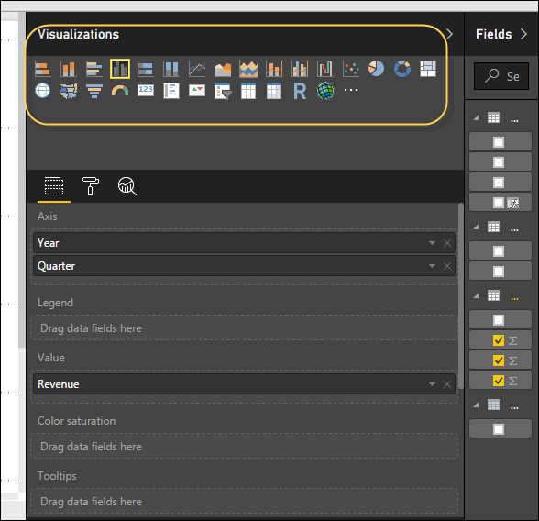The width and height of the screenshot is (539, 521).
Task: Click the Fields search box
Action: click(501, 76)
